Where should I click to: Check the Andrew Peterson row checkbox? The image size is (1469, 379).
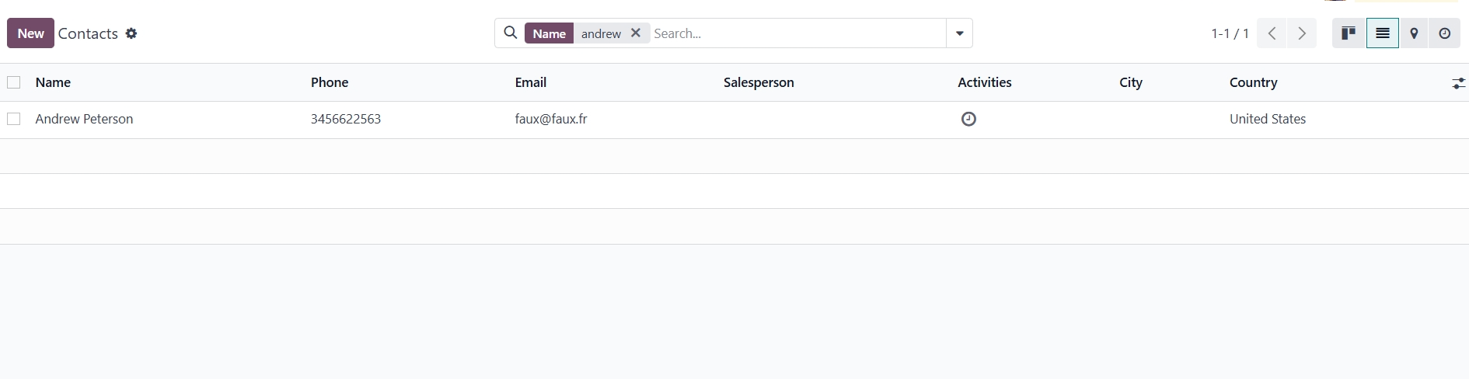tap(13, 119)
